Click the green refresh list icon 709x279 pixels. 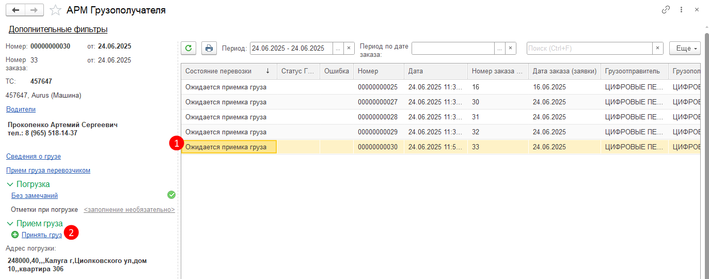pos(188,48)
